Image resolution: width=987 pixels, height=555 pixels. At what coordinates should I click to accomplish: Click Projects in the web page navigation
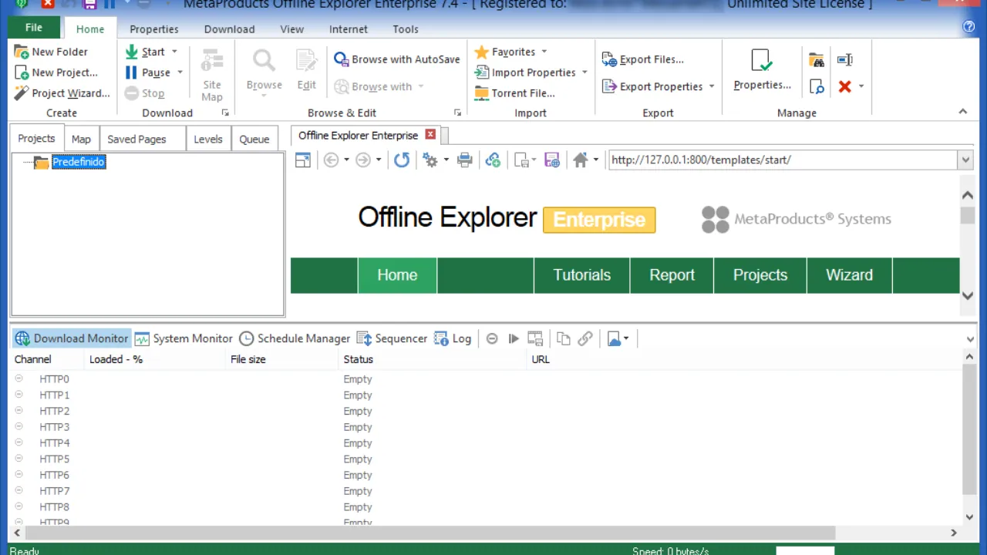click(x=760, y=275)
